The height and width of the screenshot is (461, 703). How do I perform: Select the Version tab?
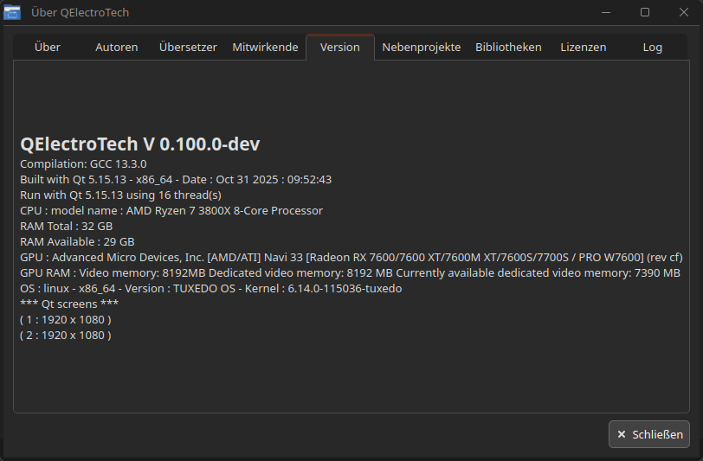click(339, 48)
